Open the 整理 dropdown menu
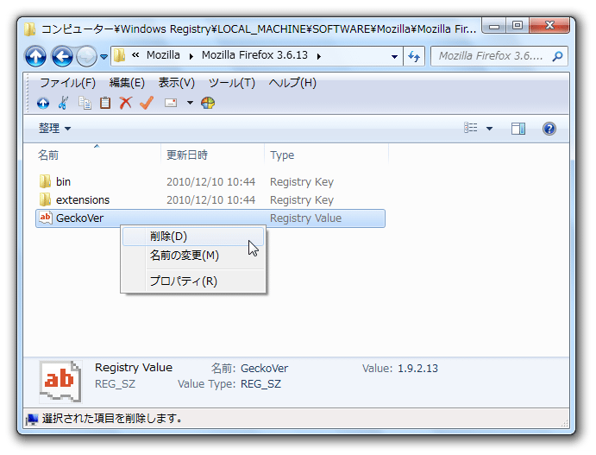The width and height of the screenshot is (596, 455). [x=54, y=128]
